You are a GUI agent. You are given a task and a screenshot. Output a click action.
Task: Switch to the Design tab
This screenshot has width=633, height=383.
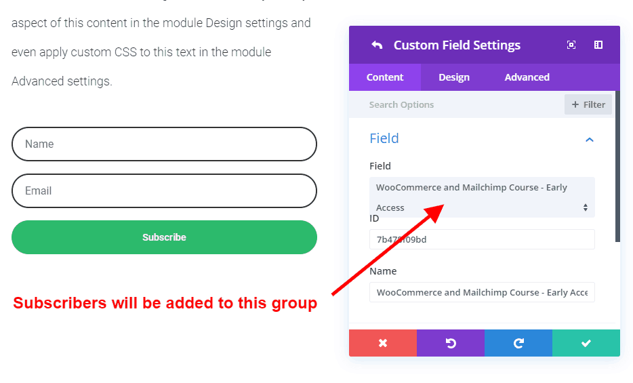tap(454, 77)
